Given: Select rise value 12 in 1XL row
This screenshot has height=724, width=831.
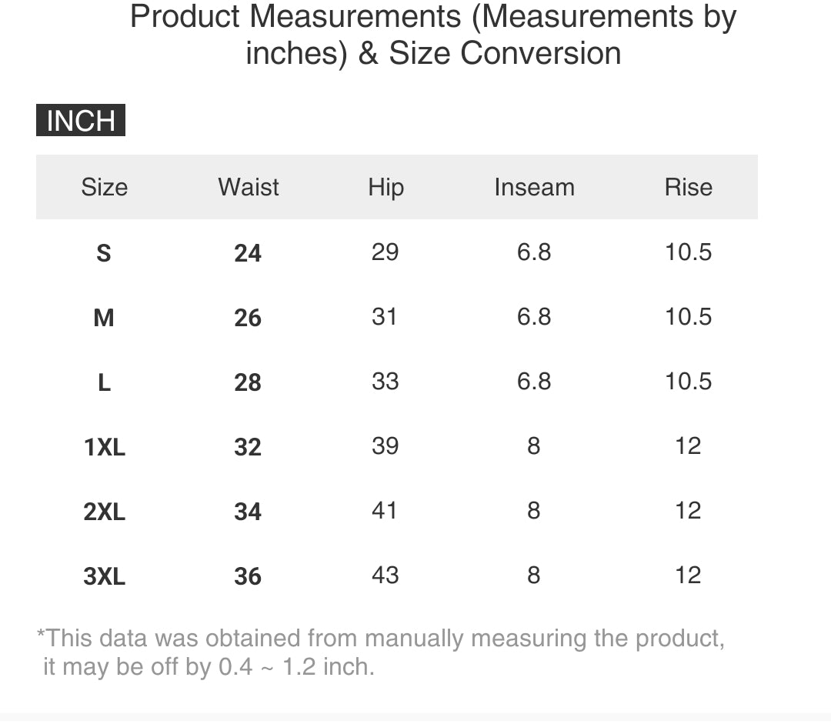Looking at the screenshot, I should 688,445.
